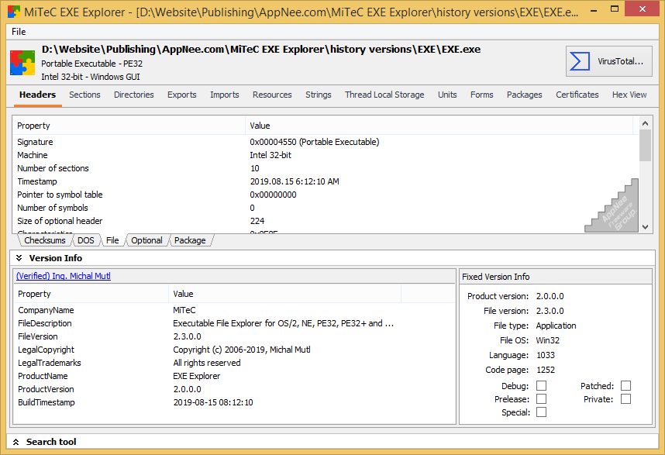Image resolution: width=665 pixels, height=455 pixels.
Task: Click the Language value 1033
Action: click(546, 355)
